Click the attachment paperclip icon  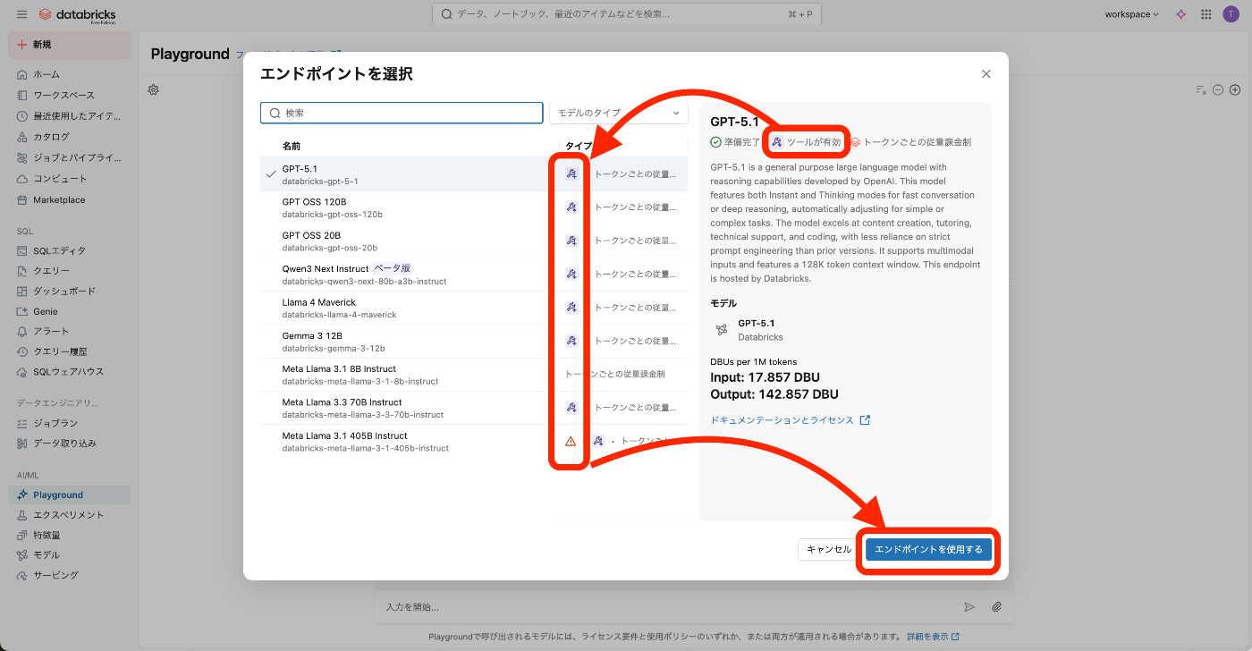tap(996, 607)
